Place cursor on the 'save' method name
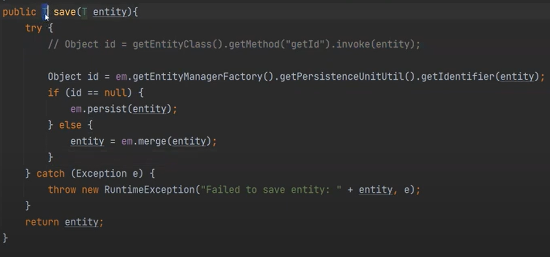The image size is (550, 257). pos(65,12)
